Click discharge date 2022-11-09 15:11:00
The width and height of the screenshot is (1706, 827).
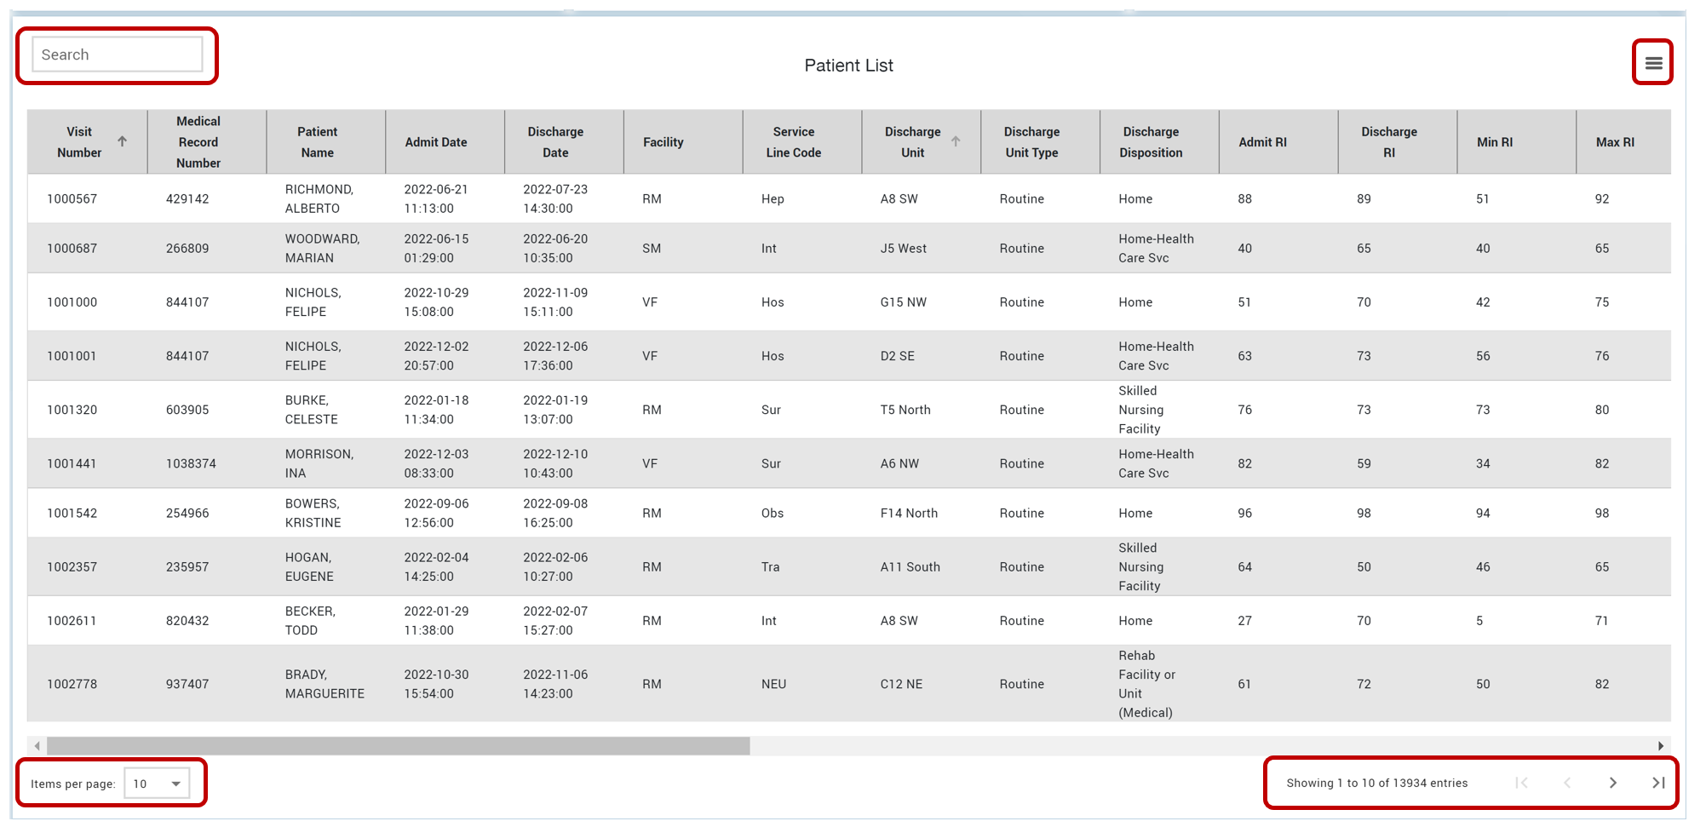[555, 302]
